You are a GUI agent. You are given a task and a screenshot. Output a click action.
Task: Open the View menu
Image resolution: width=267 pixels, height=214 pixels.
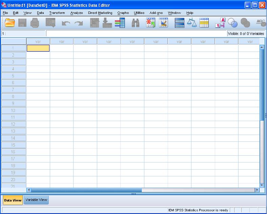pos(27,13)
